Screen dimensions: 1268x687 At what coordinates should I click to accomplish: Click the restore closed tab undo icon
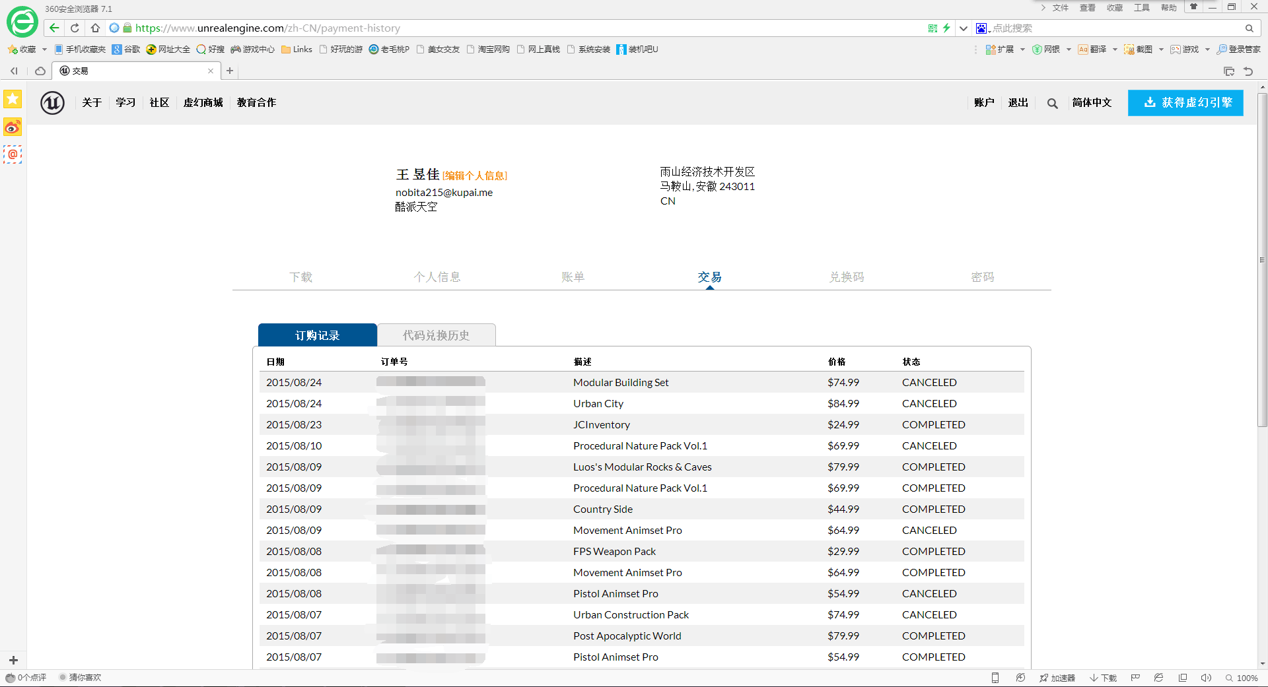[x=1248, y=71]
